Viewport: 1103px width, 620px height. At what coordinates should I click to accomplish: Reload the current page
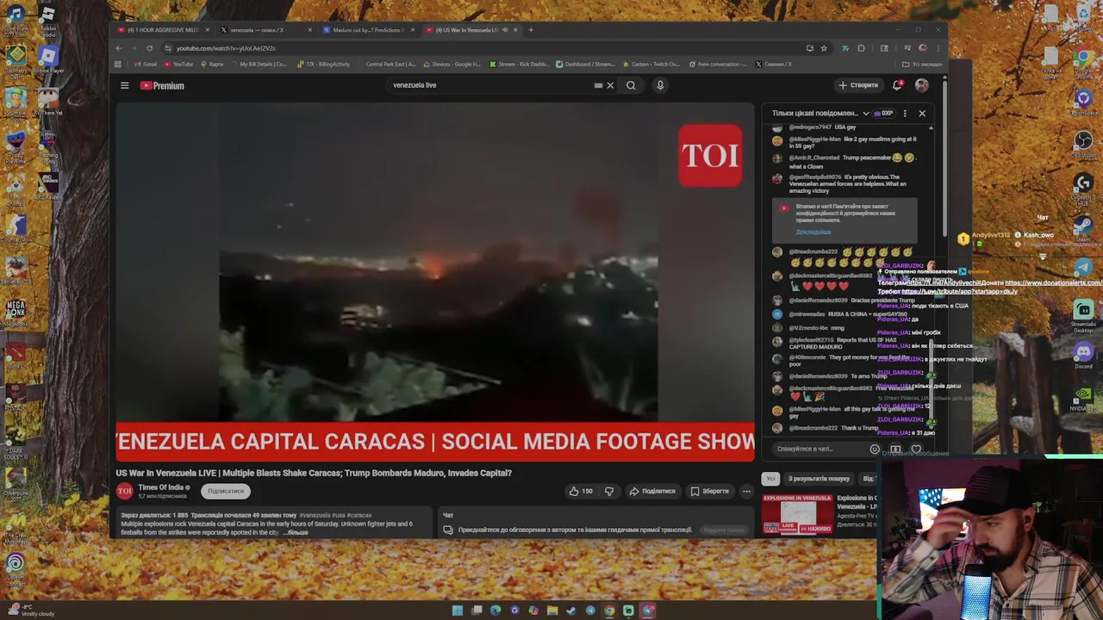(149, 48)
